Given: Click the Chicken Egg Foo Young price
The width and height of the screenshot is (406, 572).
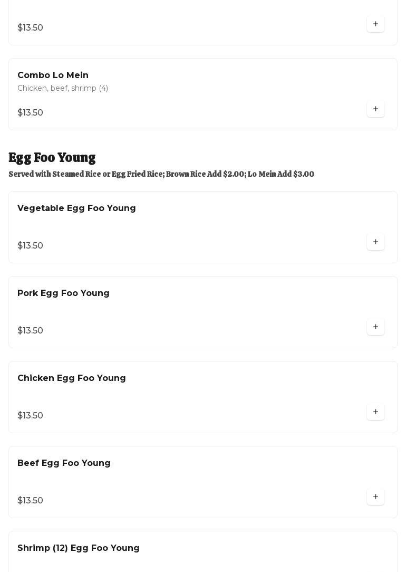Looking at the screenshot, I should click(x=30, y=416).
